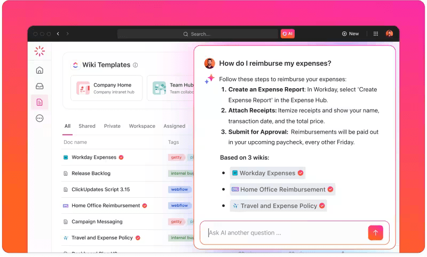Click the Workday Expenses row doc icon

click(x=66, y=157)
